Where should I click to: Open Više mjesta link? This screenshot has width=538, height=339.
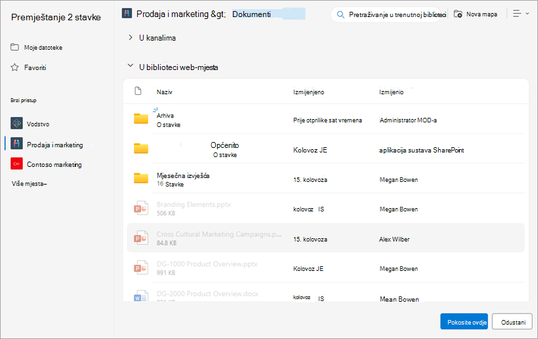coord(29,184)
